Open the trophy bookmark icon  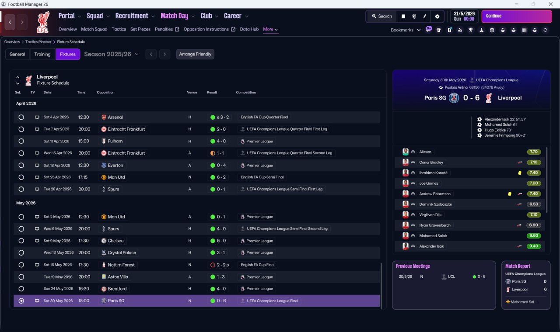coord(471,30)
